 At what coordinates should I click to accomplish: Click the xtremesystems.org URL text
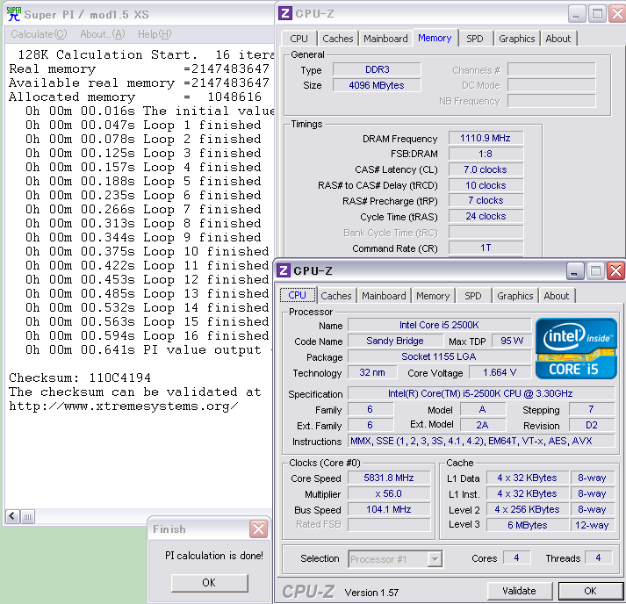click(124, 406)
